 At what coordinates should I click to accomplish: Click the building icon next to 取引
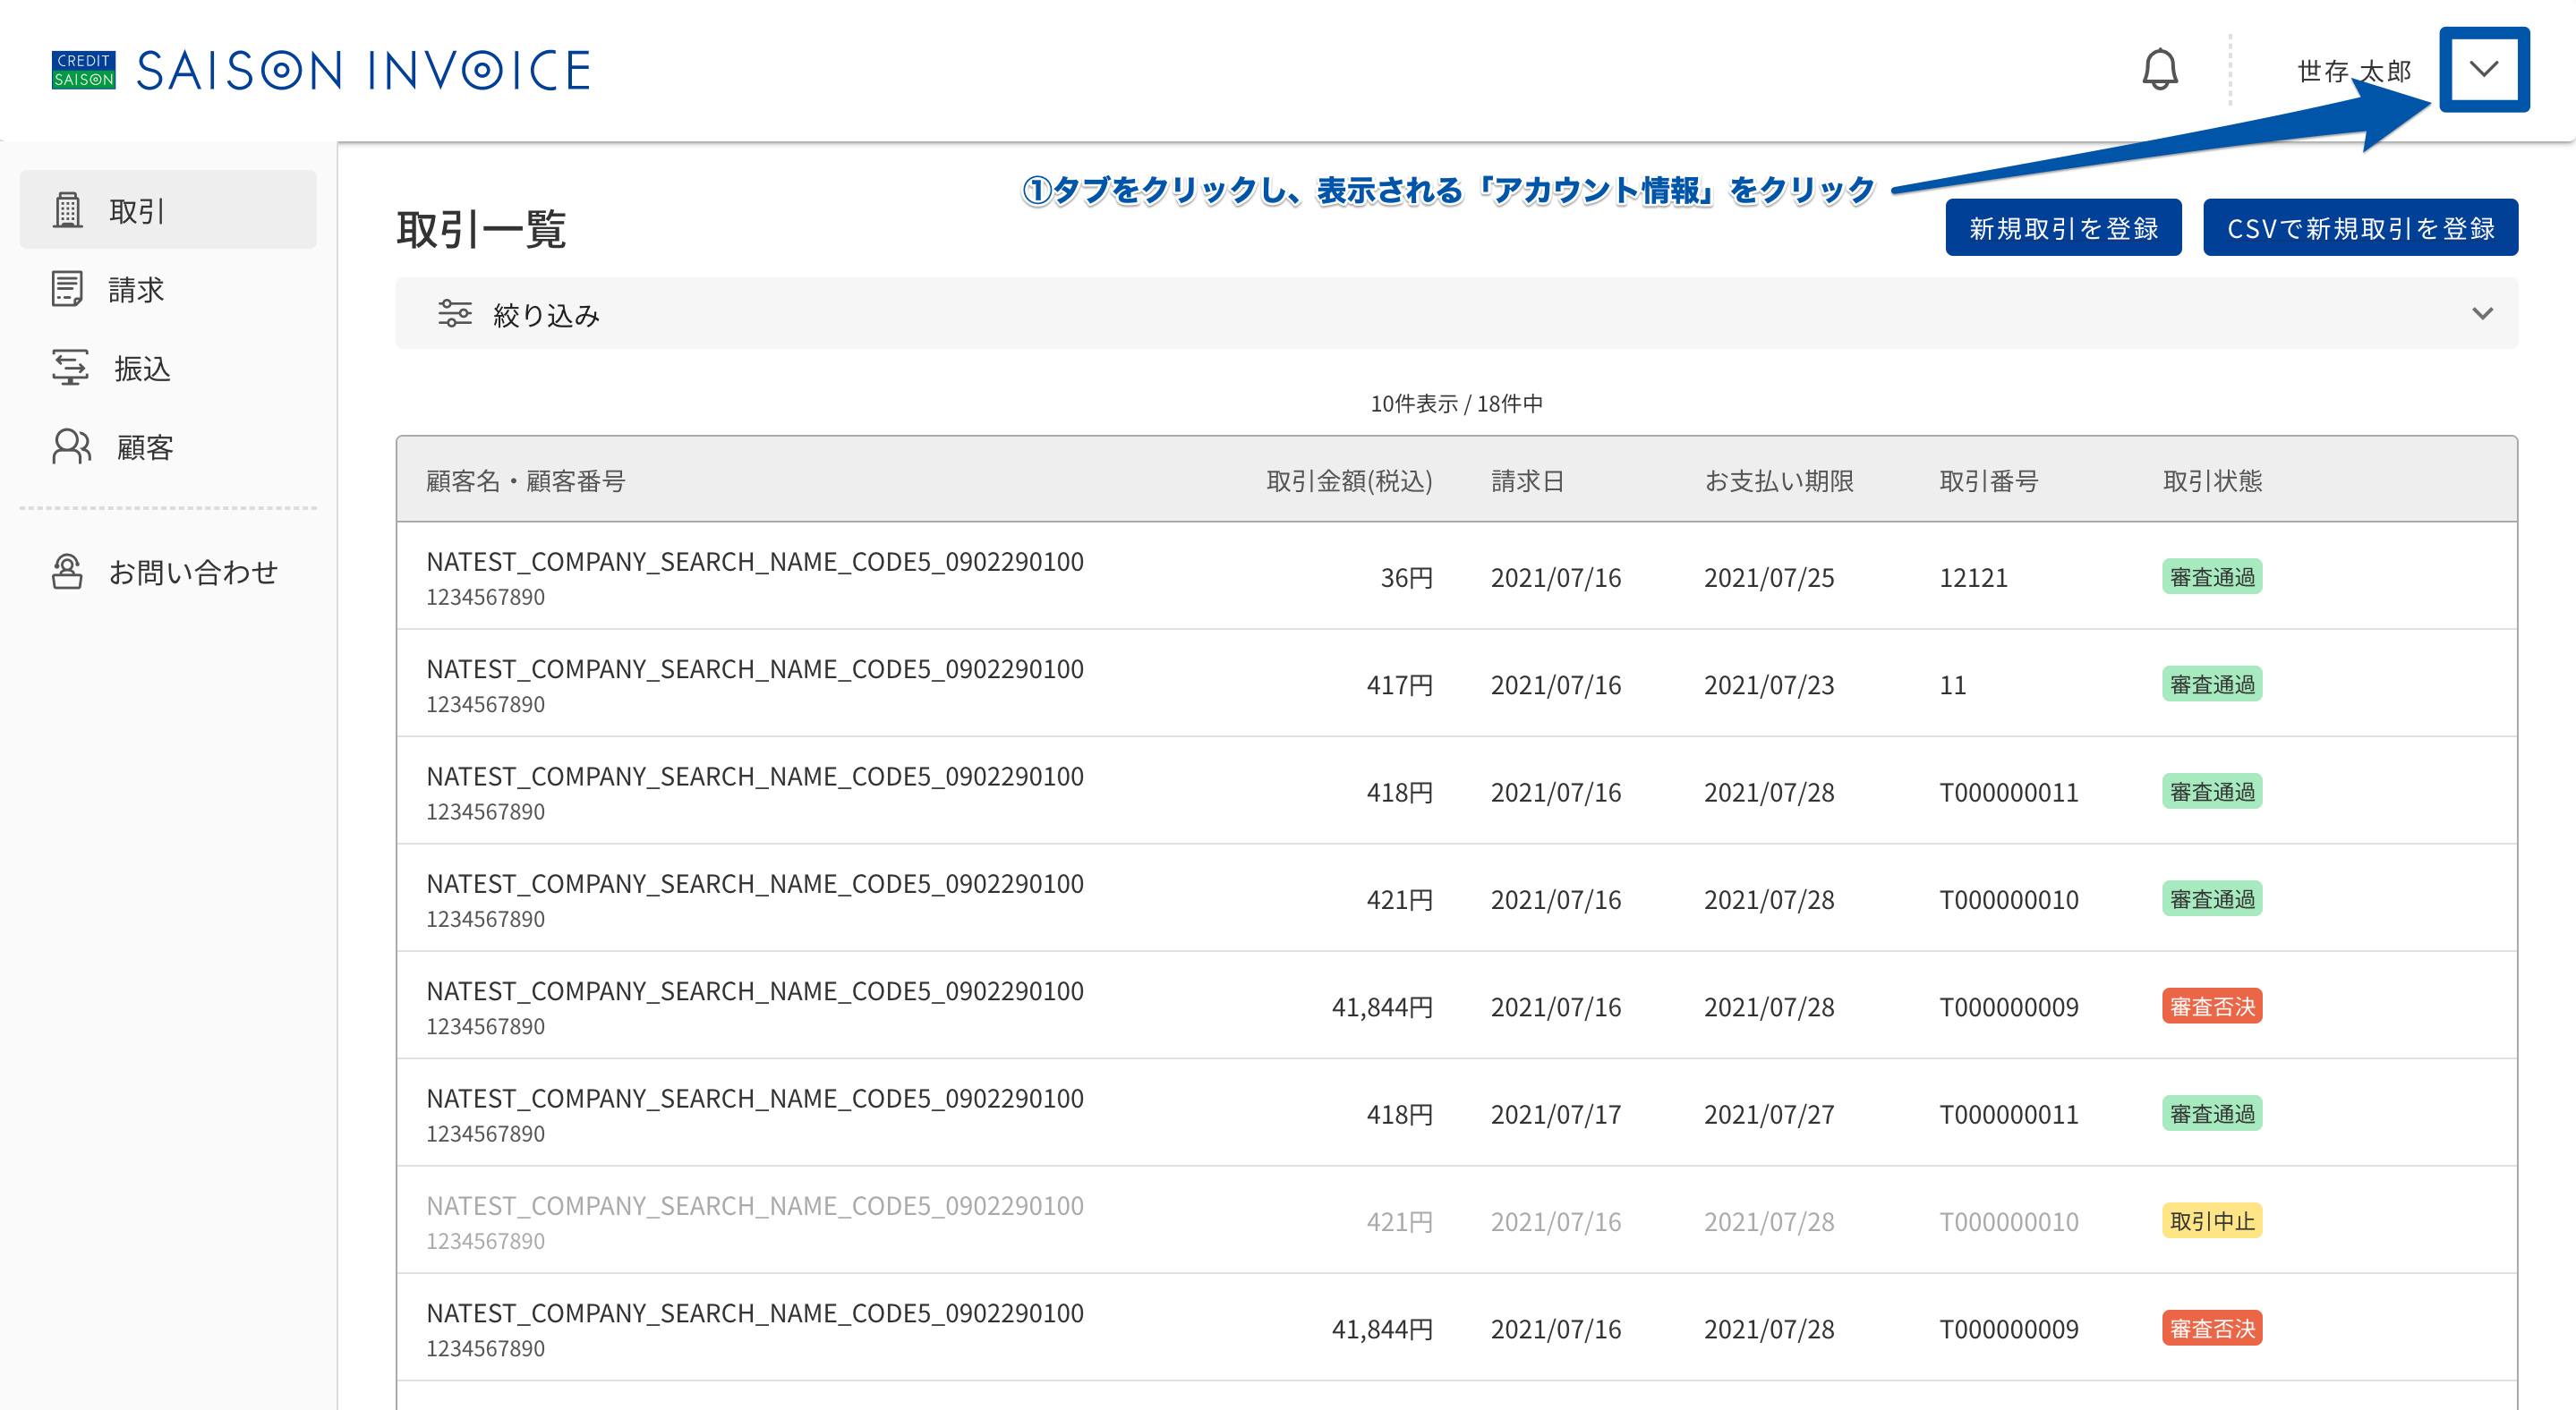(68, 210)
